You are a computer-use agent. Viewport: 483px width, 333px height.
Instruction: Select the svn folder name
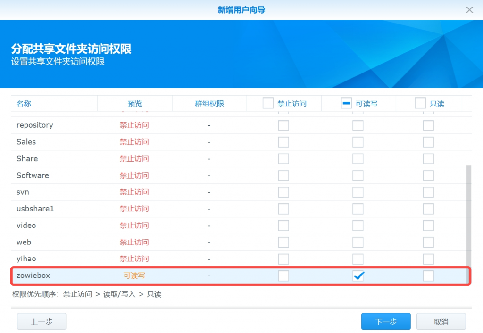point(23,192)
